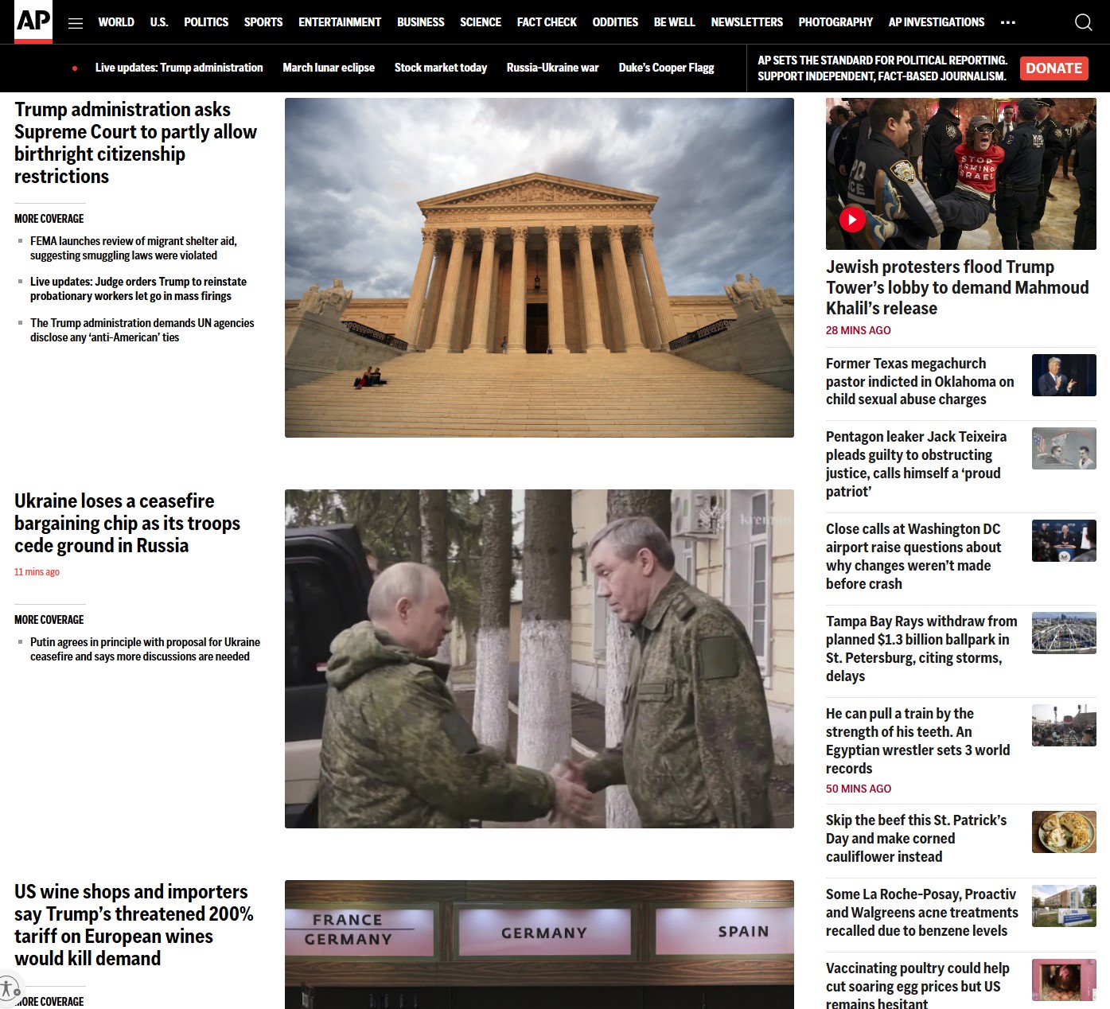Go to the Politics section
The height and width of the screenshot is (1009, 1110).
click(x=206, y=22)
